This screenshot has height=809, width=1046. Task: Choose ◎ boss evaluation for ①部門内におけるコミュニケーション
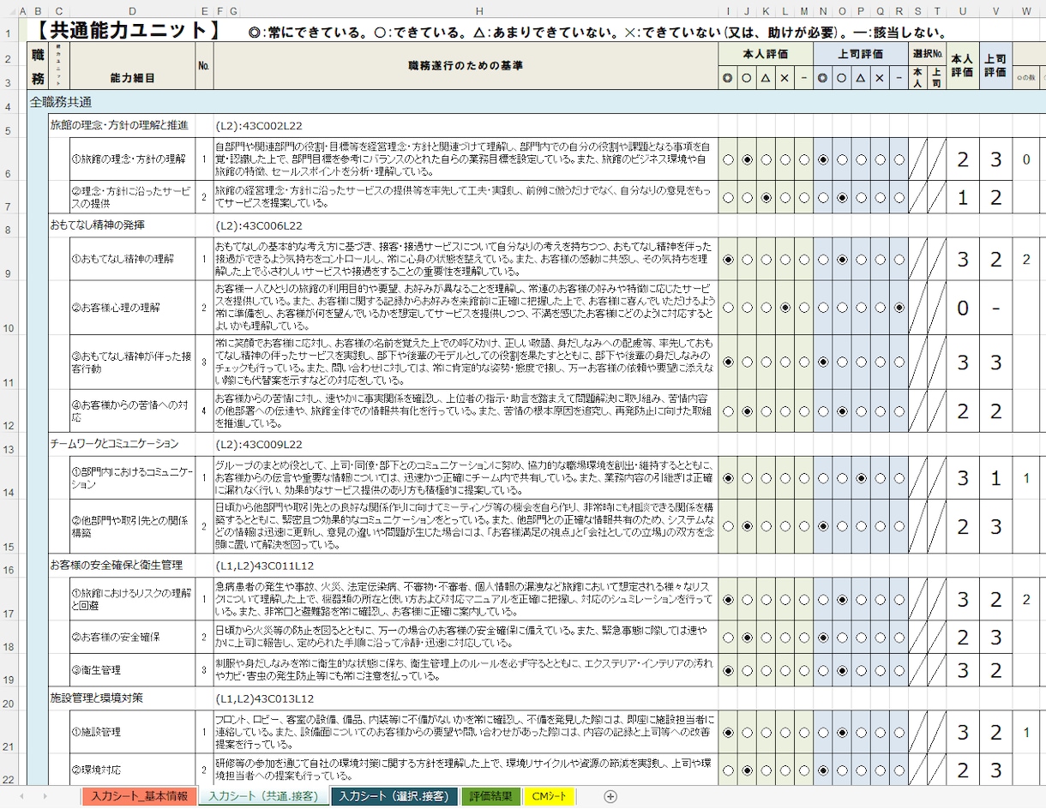(823, 478)
